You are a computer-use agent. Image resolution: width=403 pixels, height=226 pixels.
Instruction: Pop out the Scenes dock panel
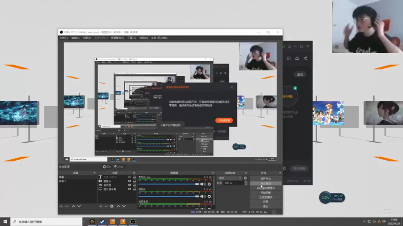(94, 173)
